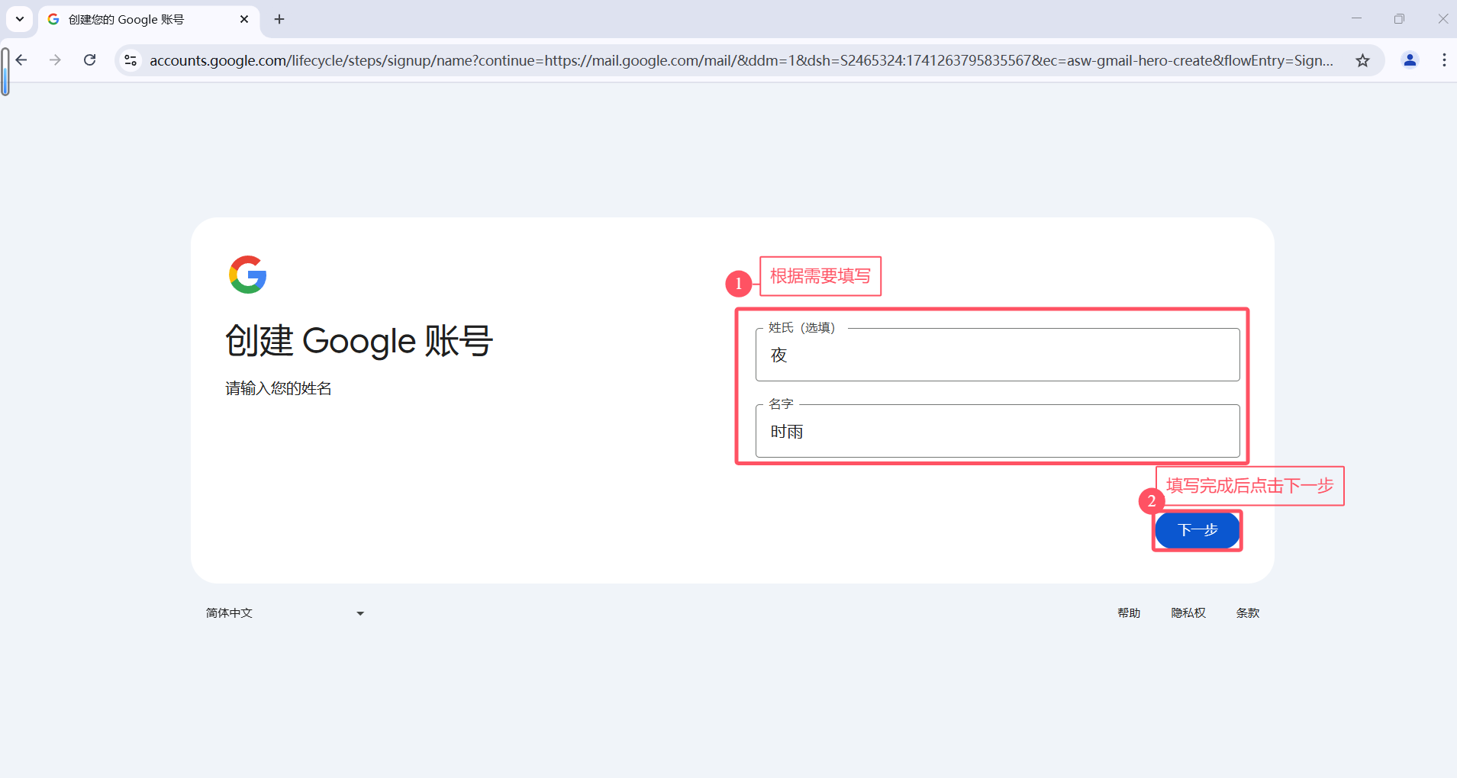Viewport: 1457px width, 778px height.
Task: Open the 隐私权 privacy link
Action: [1188, 613]
